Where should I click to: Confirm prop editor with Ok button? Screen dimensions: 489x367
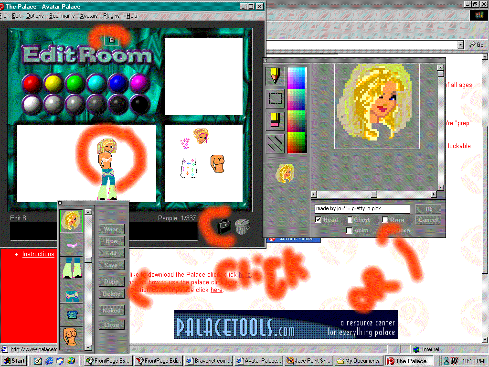(428, 209)
